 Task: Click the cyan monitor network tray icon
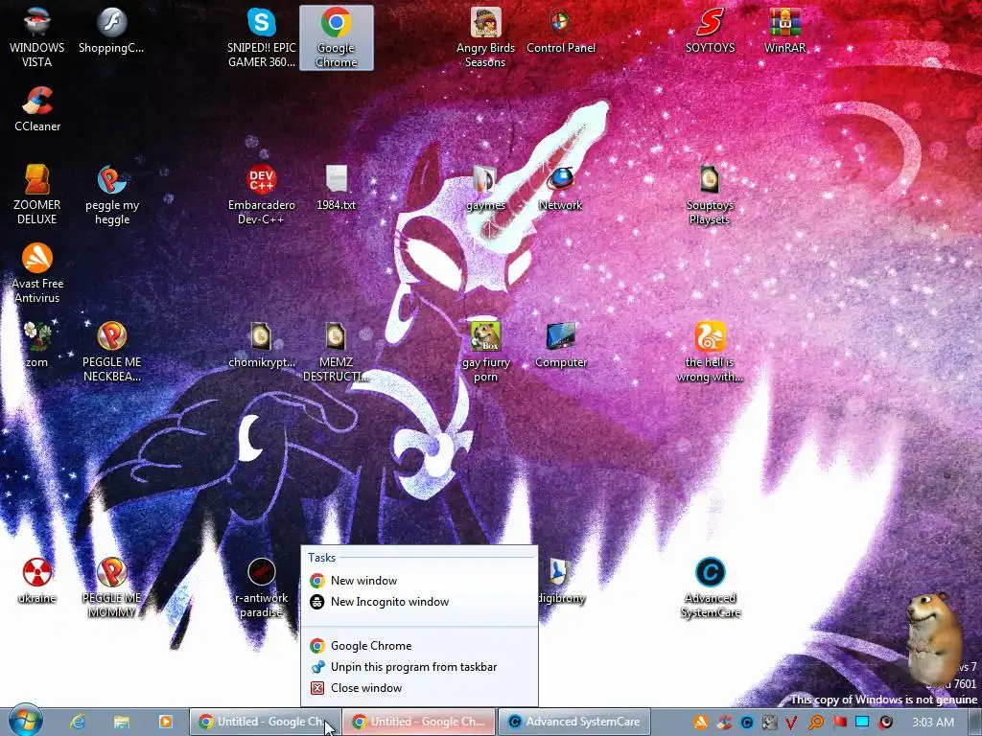[x=862, y=723]
